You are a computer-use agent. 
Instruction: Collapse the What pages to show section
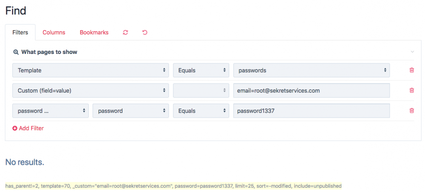[x=412, y=52]
